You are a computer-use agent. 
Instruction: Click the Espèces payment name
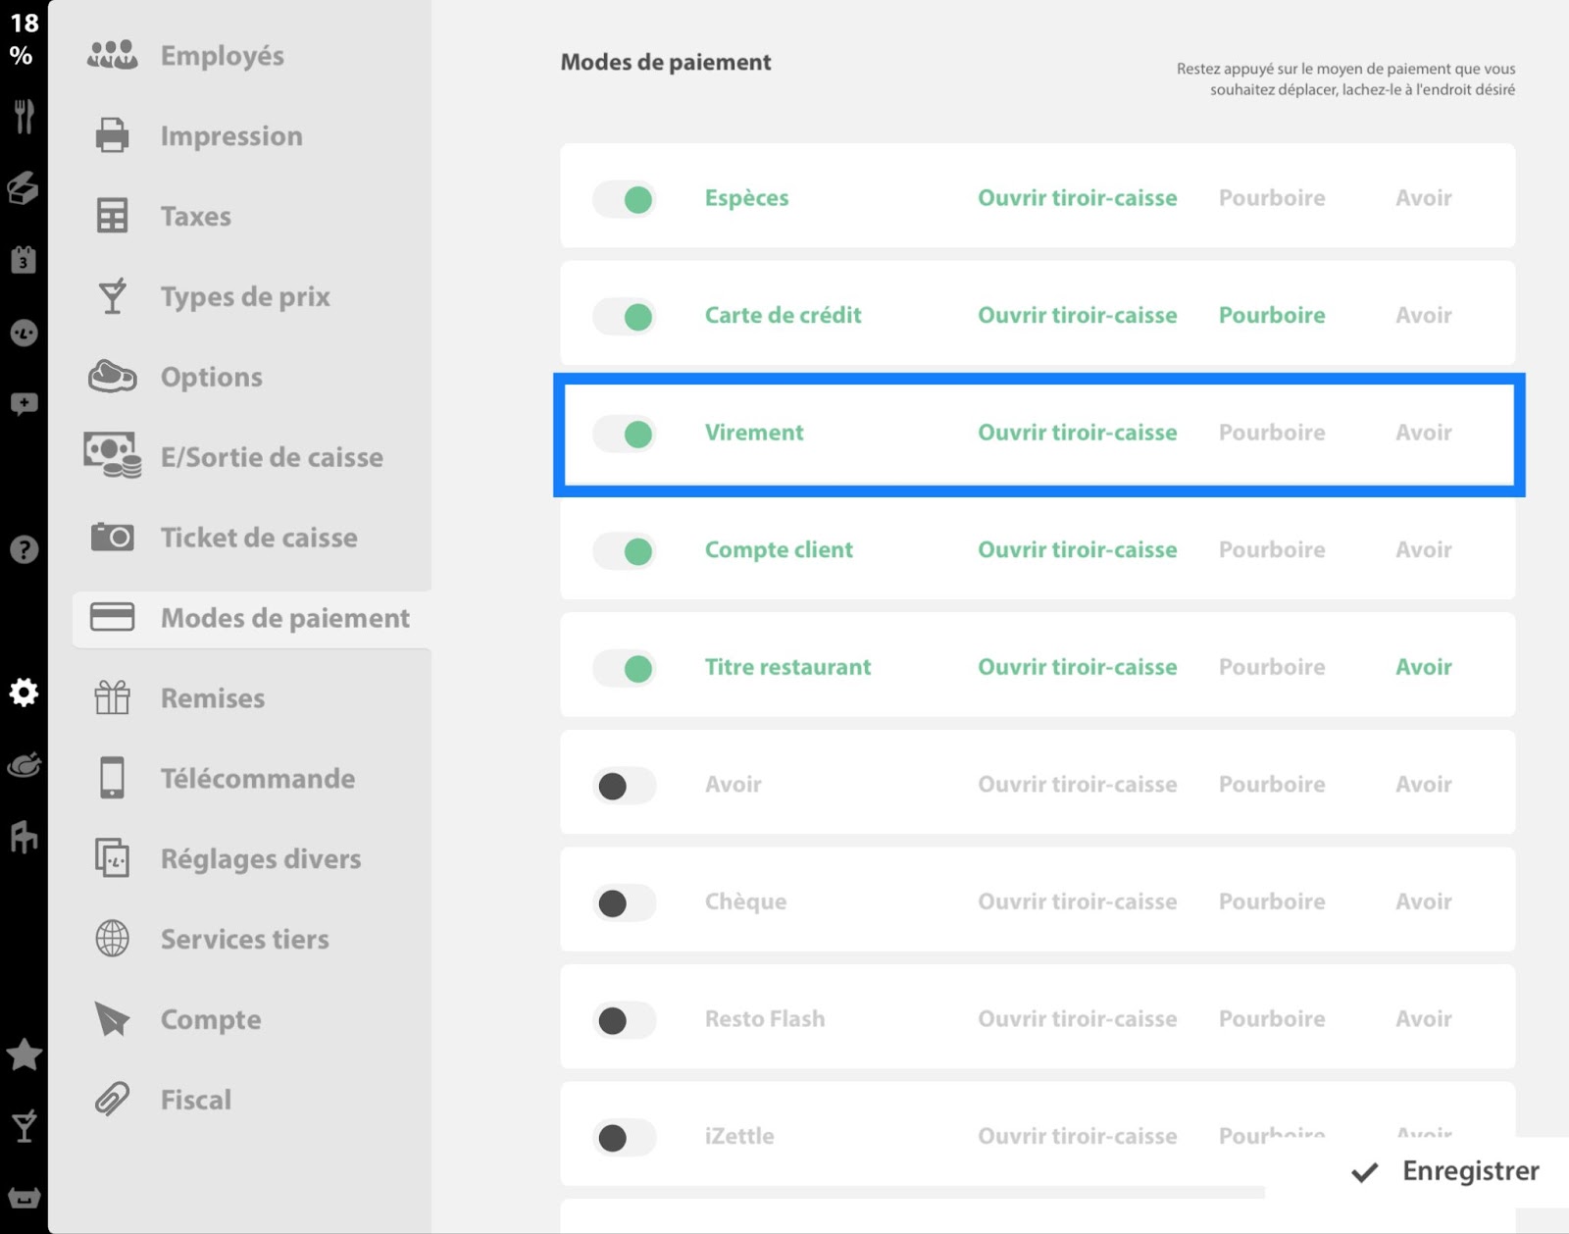click(746, 198)
